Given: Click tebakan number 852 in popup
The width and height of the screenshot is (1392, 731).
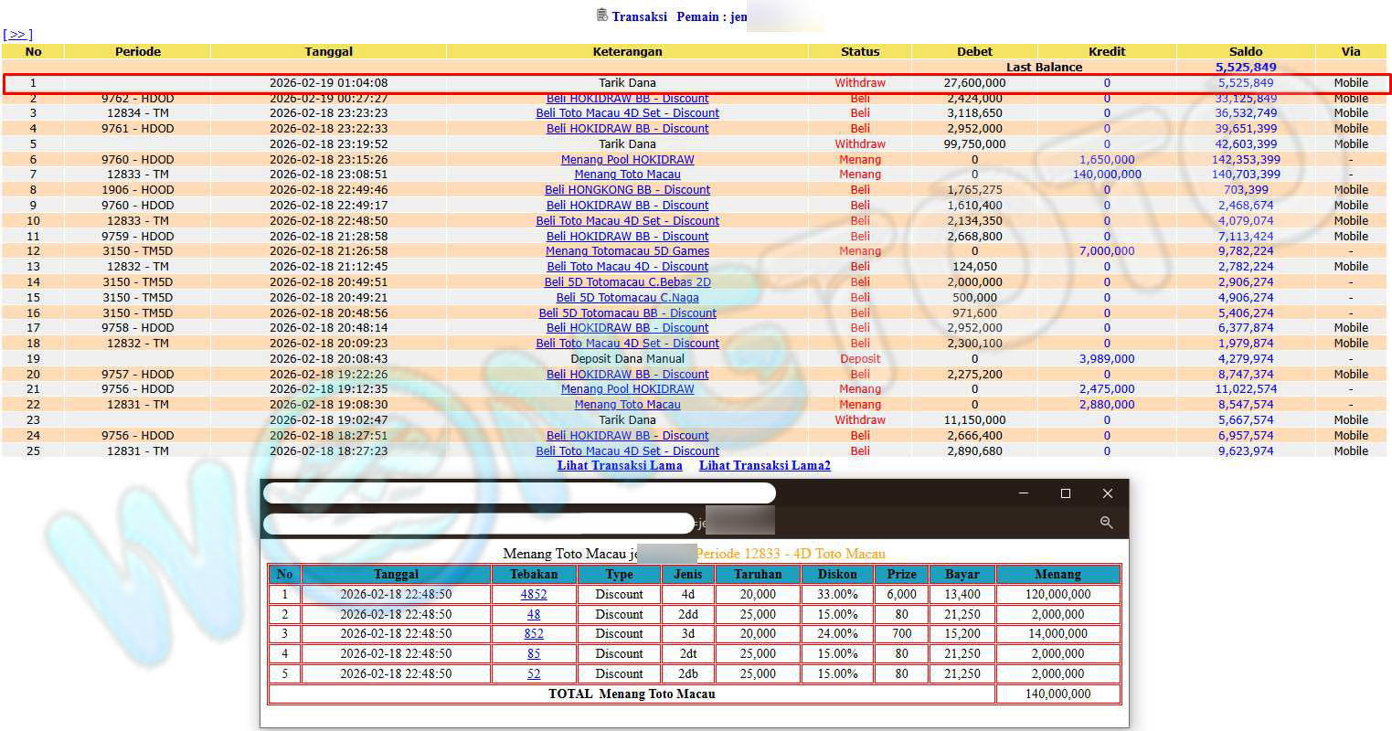Looking at the screenshot, I should (x=533, y=634).
